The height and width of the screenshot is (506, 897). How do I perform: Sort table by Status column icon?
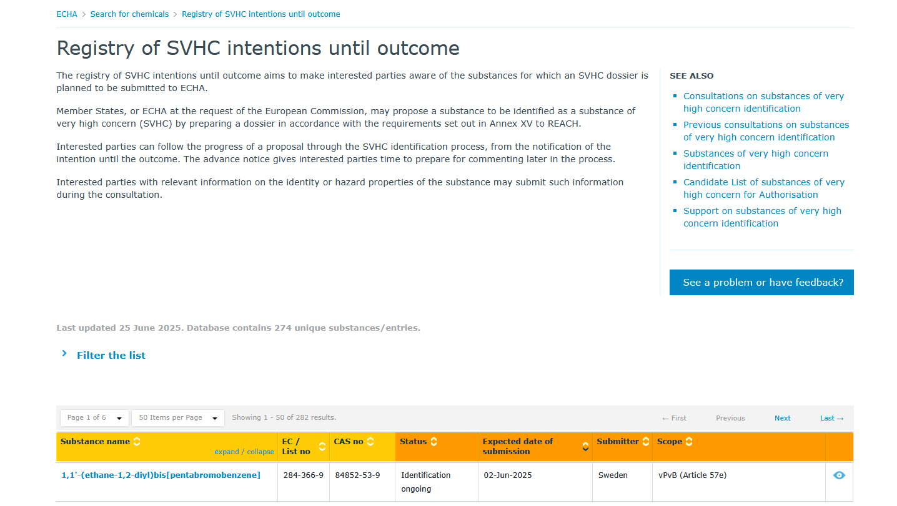point(434,441)
